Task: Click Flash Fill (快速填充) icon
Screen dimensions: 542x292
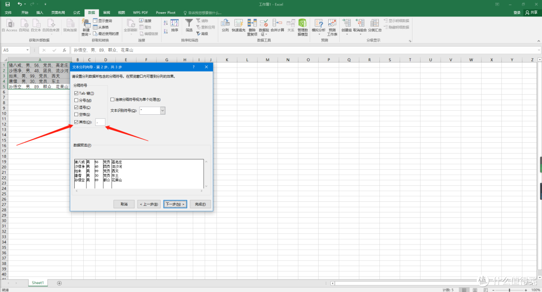Action: click(x=238, y=23)
